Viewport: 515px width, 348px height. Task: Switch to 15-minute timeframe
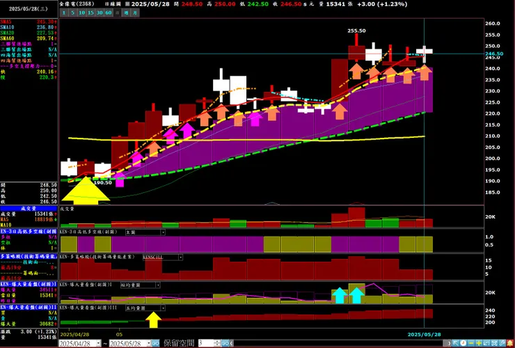click(90, 13)
